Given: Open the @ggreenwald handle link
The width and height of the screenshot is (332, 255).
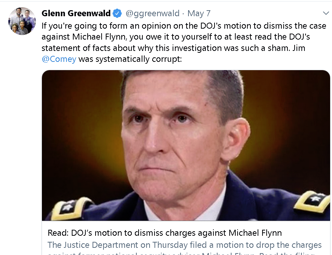Looking at the screenshot, I should click(x=153, y=13).
